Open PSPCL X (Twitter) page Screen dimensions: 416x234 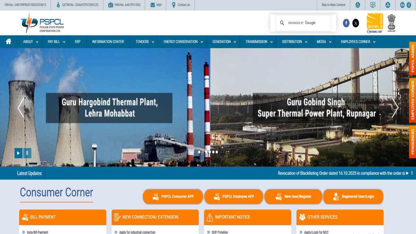[356, 23]
